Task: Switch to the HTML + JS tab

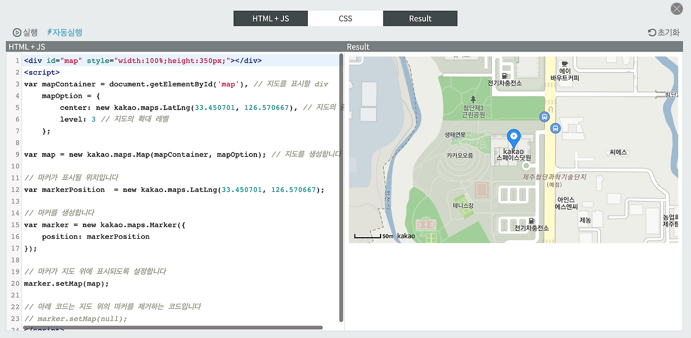Action: tap(270, 18)
